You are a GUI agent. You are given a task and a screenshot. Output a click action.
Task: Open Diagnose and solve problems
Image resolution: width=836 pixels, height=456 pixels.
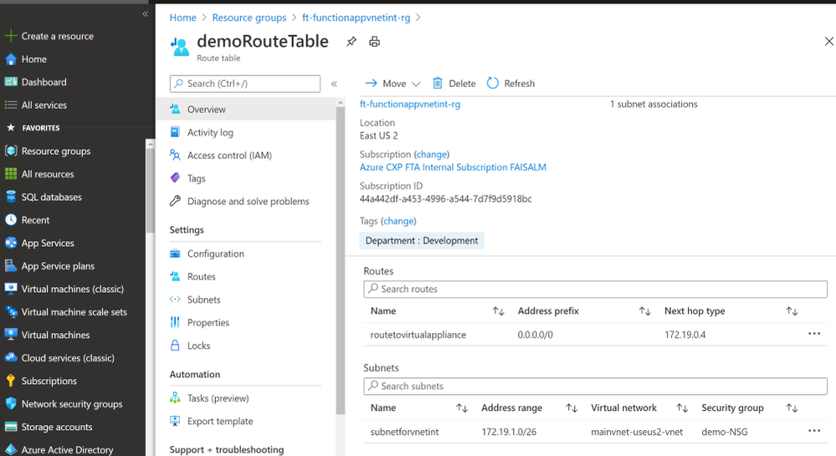pos(246,201)
